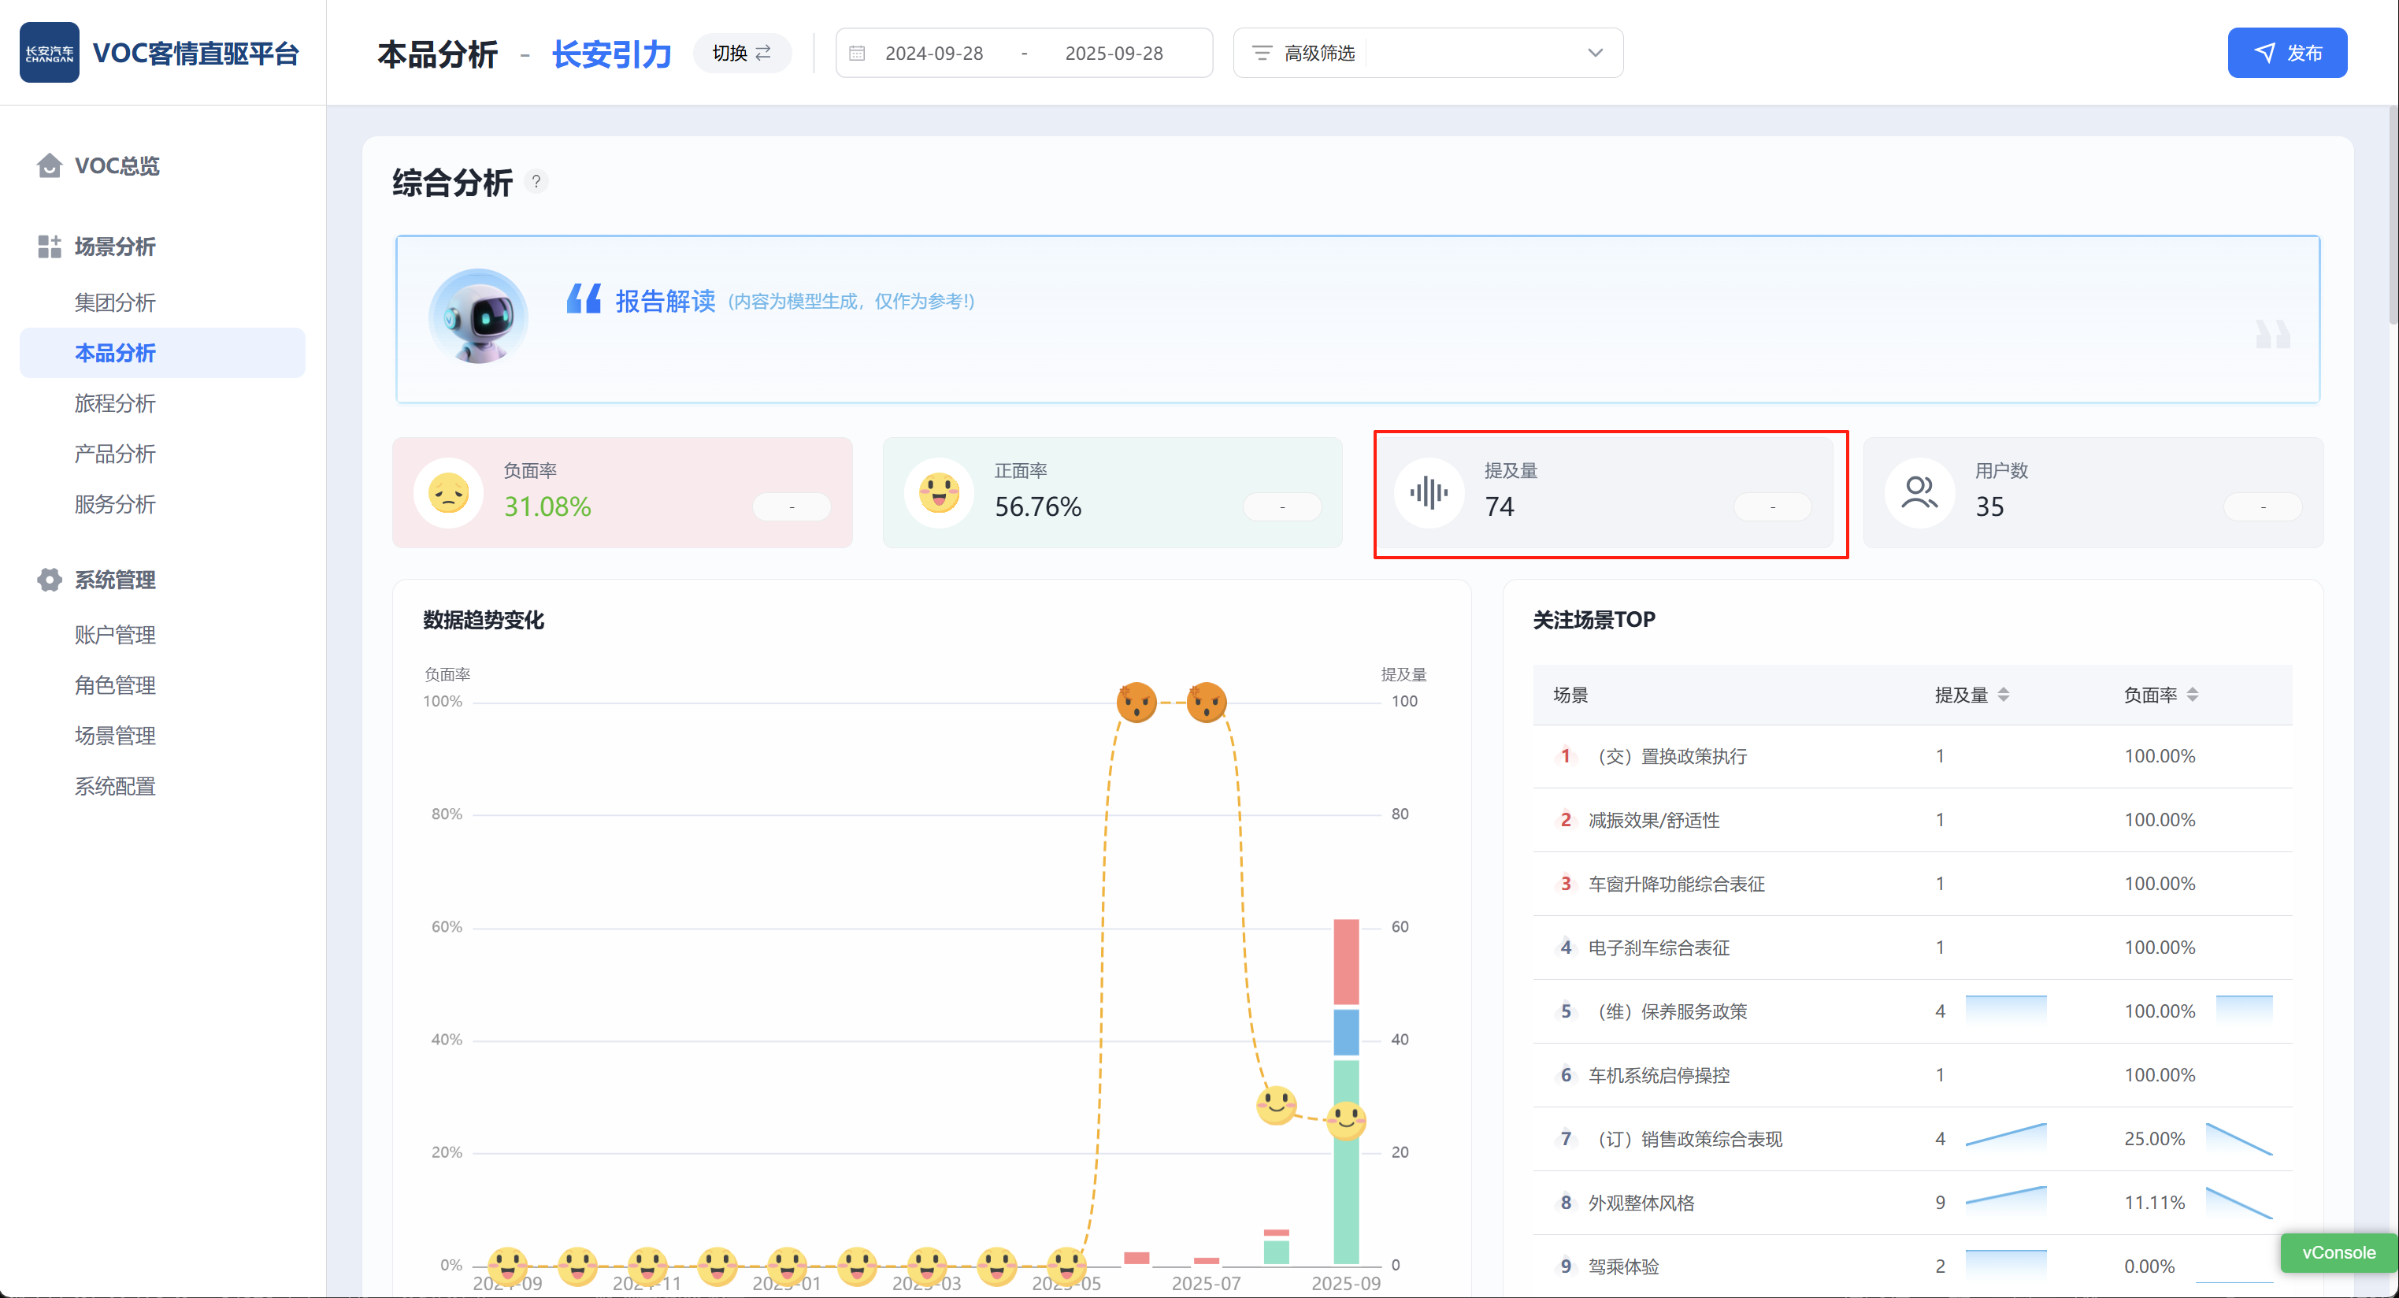Click the help question mark beside 综合分析

click(536, 182)
